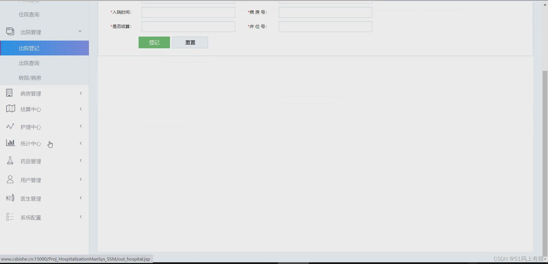Click the 用户管理 person icon
The height and width of the screenshot is (264, 548).
pyautogui.click(x=10, y=179)
